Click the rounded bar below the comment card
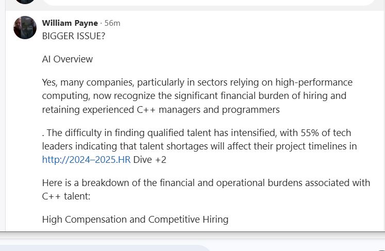Screen dimensions: 385x251 (x=103, y=248)
